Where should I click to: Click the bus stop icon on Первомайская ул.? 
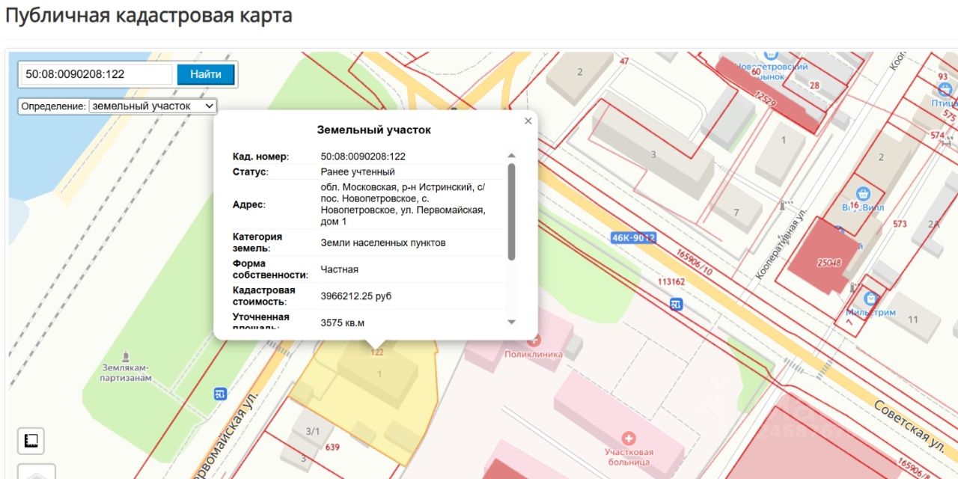click(220, 393)
